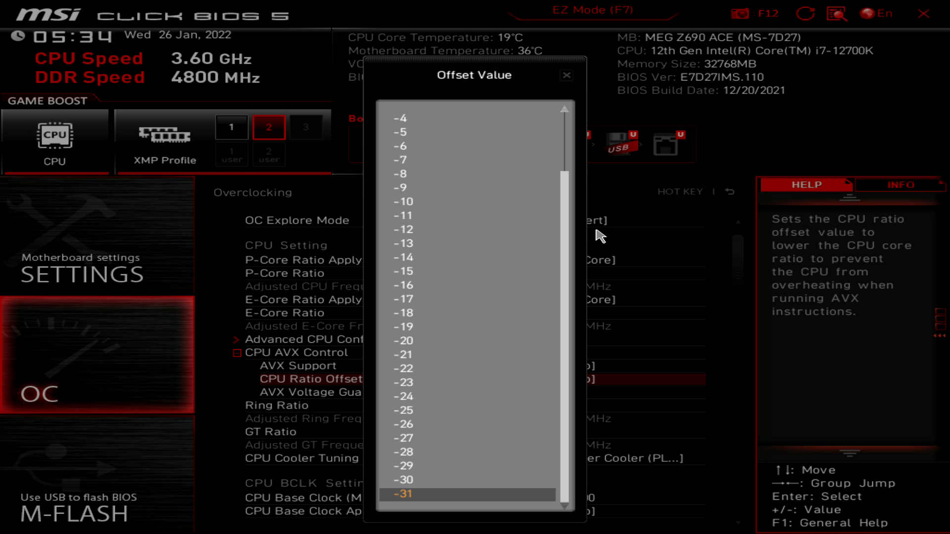Open the OC overclocking section
Image resolution: width=950 pixels, height=534 pixels.
pos(97,355)
